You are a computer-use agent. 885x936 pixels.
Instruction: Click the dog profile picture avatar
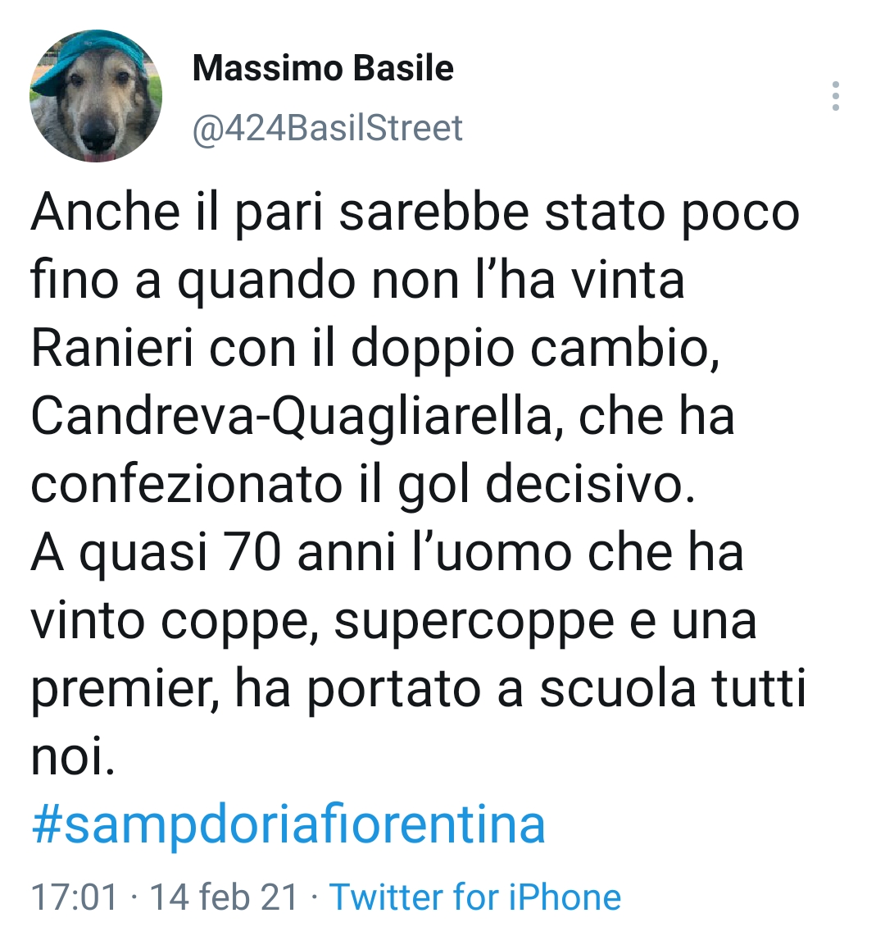[x=96, y=96]
